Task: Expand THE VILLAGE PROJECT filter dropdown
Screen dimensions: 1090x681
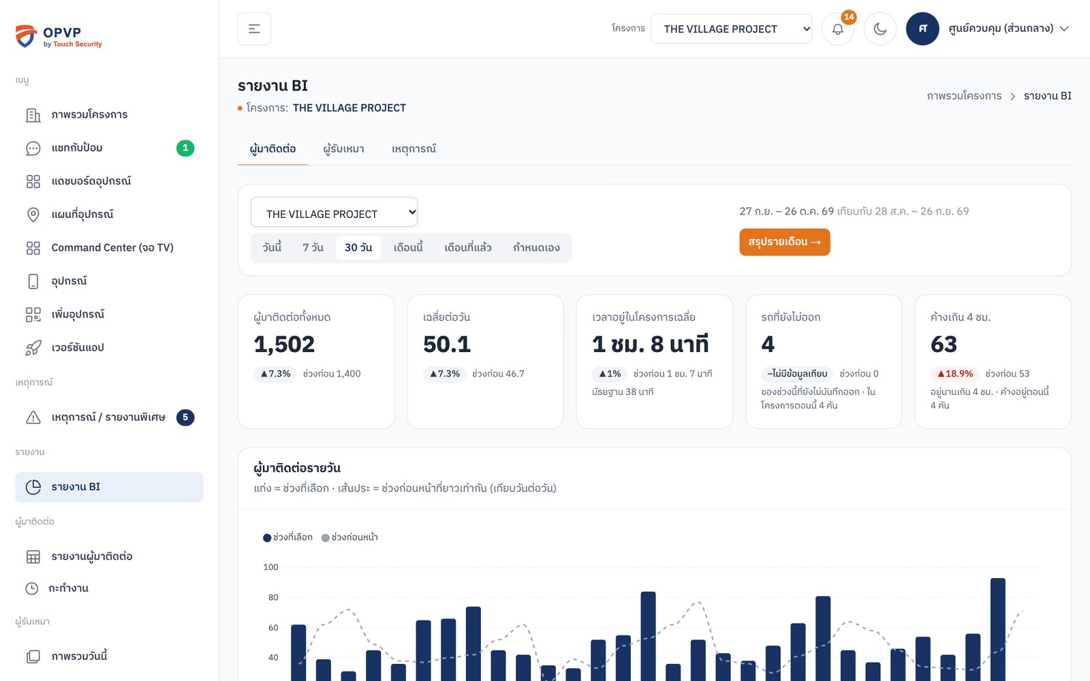Action: click(334, 212)
